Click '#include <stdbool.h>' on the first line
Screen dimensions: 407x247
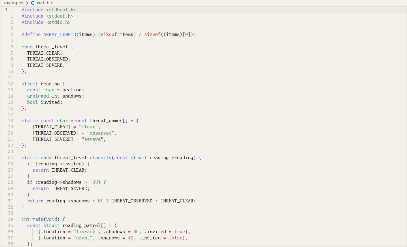49,10
